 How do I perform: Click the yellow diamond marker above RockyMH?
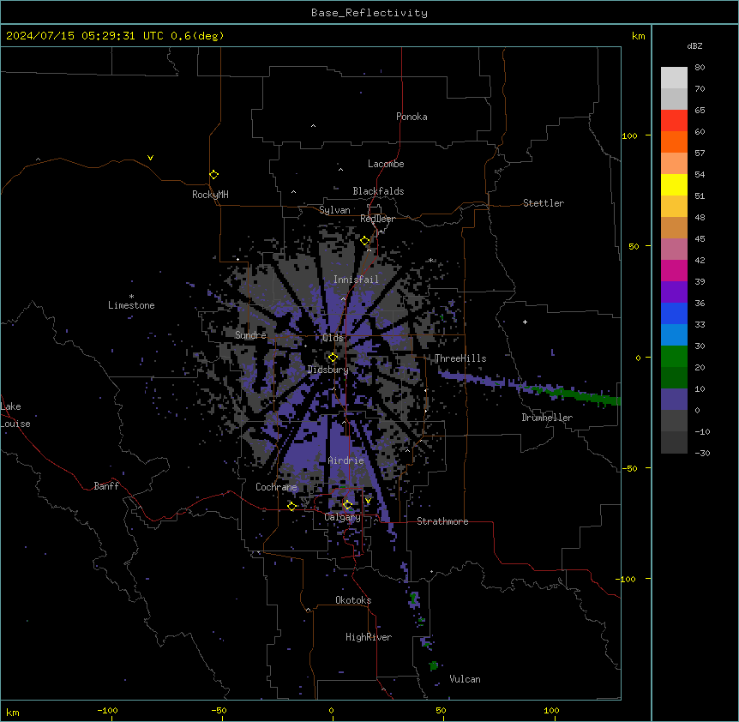[214, 175]
